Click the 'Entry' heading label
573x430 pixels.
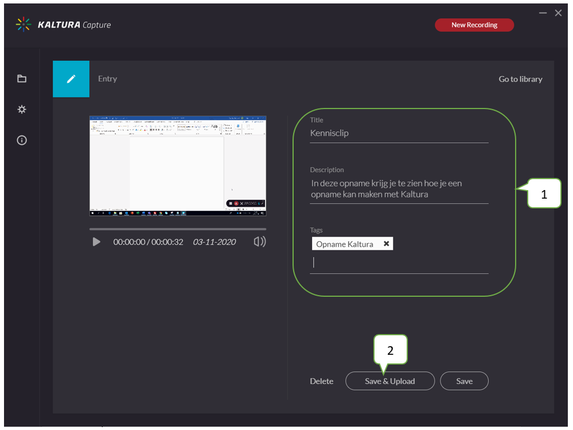107,79
